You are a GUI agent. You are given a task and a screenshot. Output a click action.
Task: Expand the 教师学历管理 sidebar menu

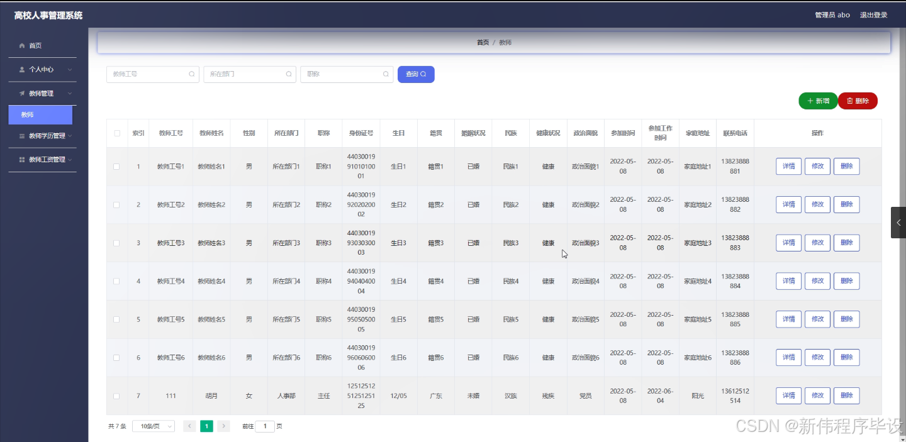43,136
